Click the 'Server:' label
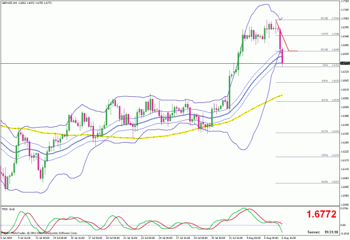350x240 pixels. pyautogui.click(x=314, y=232)
